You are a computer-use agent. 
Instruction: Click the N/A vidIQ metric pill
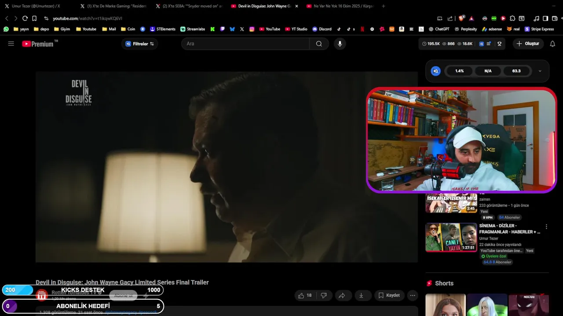(488, 71)
